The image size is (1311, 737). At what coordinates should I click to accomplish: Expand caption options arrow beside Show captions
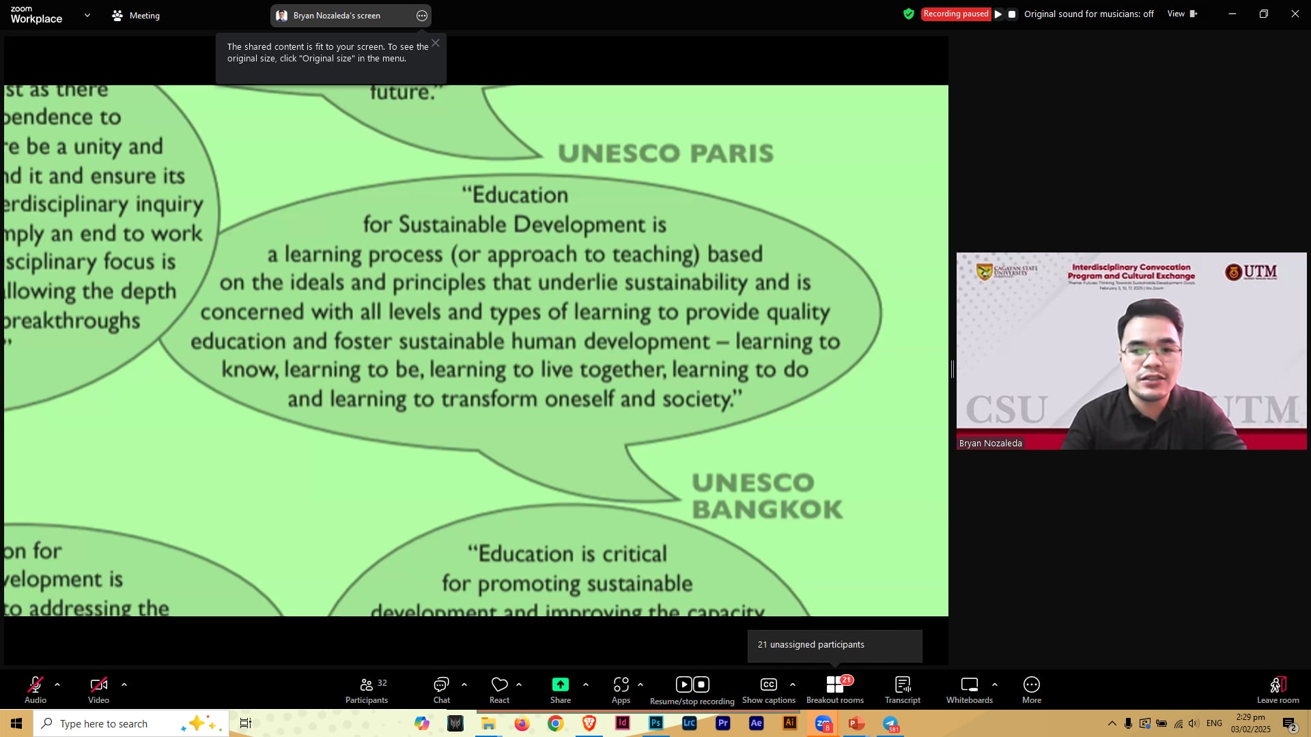793,684
